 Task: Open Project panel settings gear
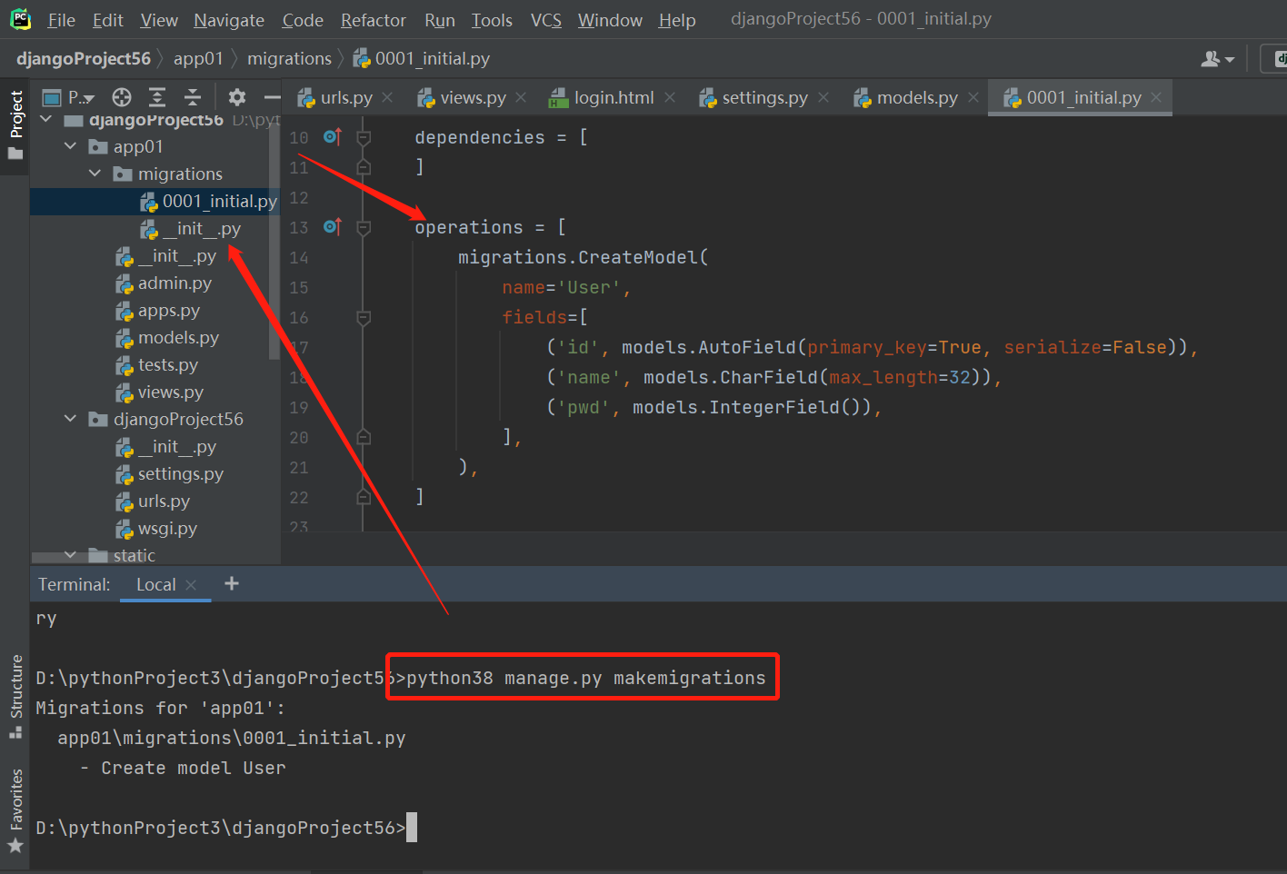tap(237, 97)
